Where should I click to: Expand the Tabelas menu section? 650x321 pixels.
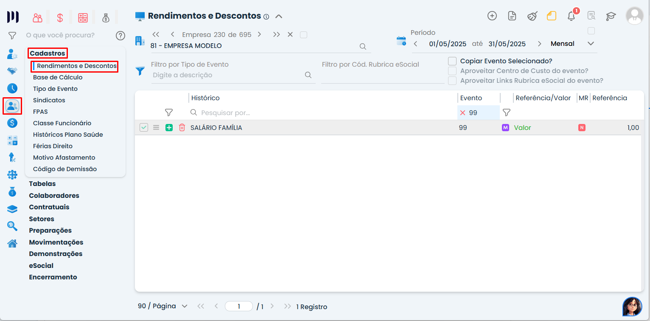coord(42,184)
